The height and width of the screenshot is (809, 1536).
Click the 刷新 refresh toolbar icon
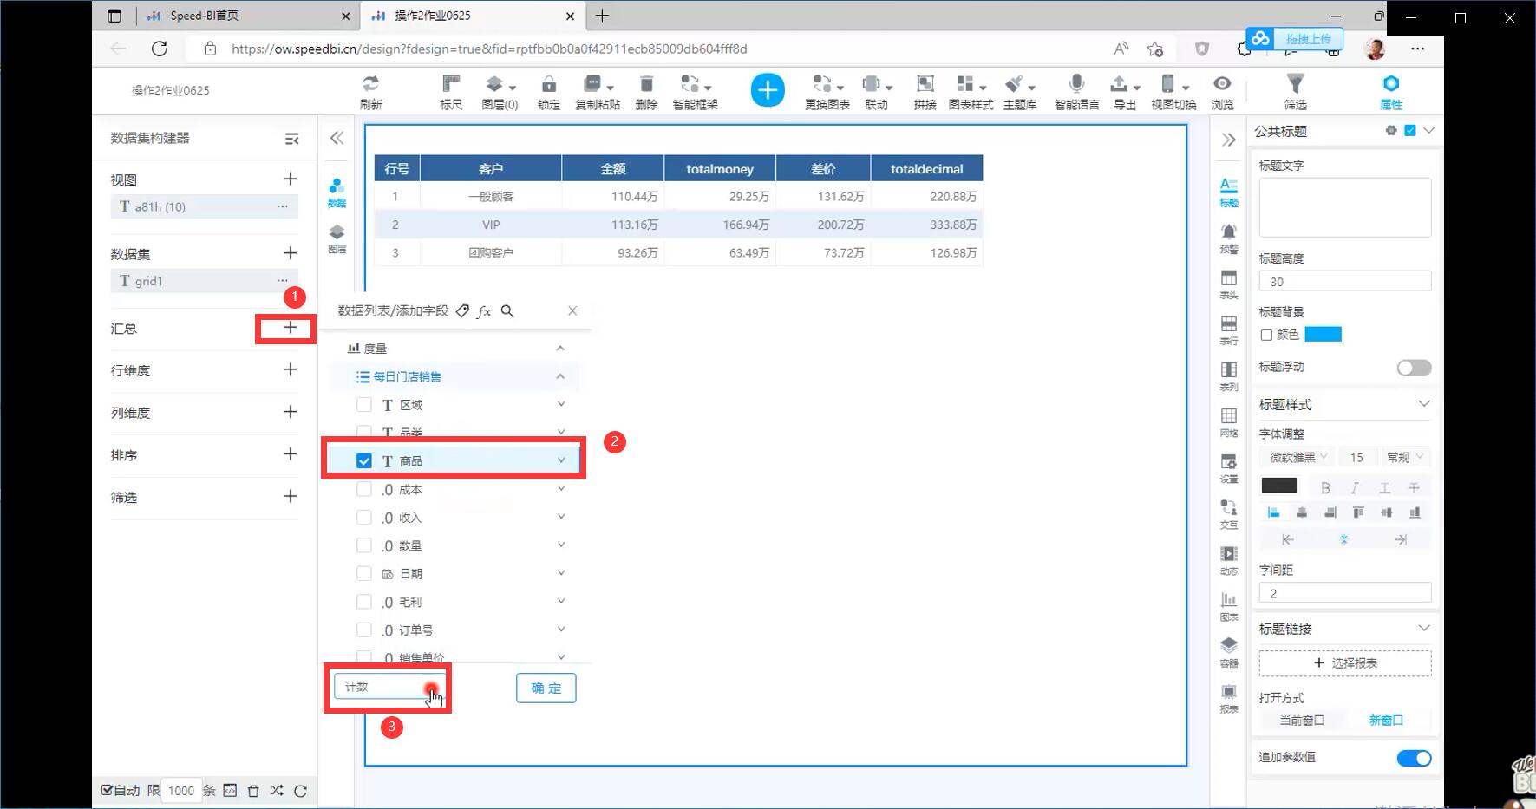click(x=370, y=90)
